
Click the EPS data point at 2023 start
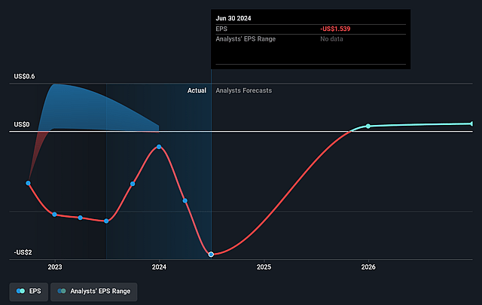click(x=55, y=215)
